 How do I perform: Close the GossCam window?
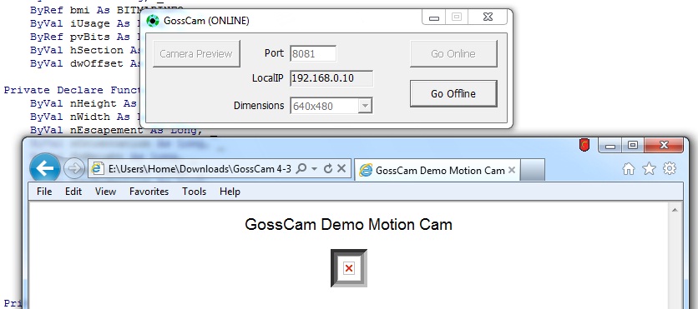pyautogui.click(x=488, y=17)
